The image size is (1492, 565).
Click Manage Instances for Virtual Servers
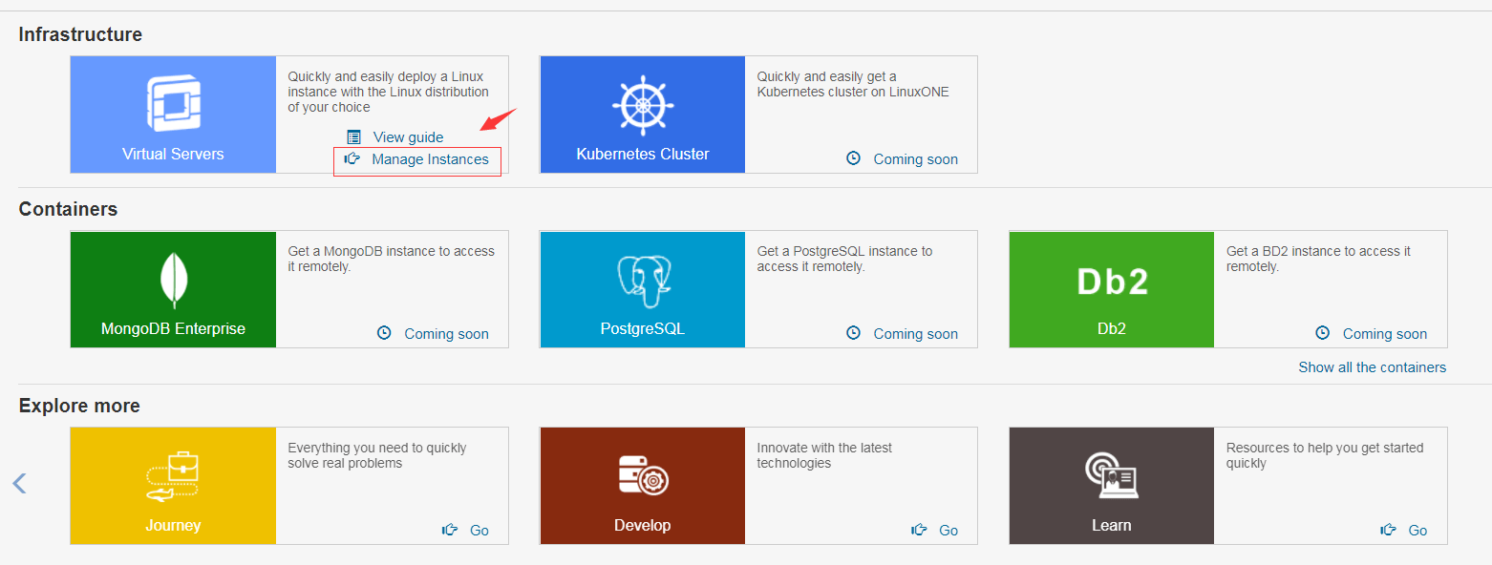(430, 159)
